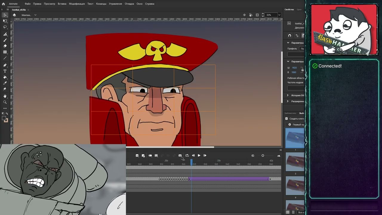The width and height of the screenshot is (382, 215).
Task: Click the center stage icon
Action: click(x=244, y=15)
